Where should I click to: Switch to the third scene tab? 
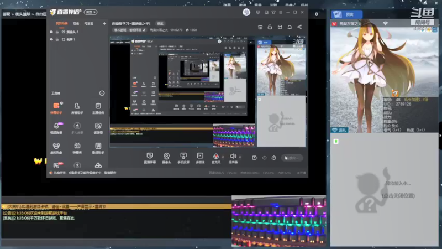[89, 23]
